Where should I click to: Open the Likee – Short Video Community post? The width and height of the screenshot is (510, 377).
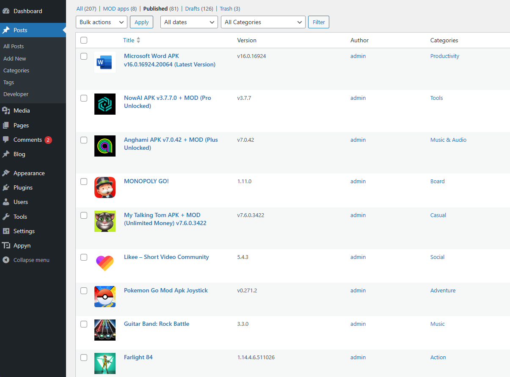tap(166, 257)
